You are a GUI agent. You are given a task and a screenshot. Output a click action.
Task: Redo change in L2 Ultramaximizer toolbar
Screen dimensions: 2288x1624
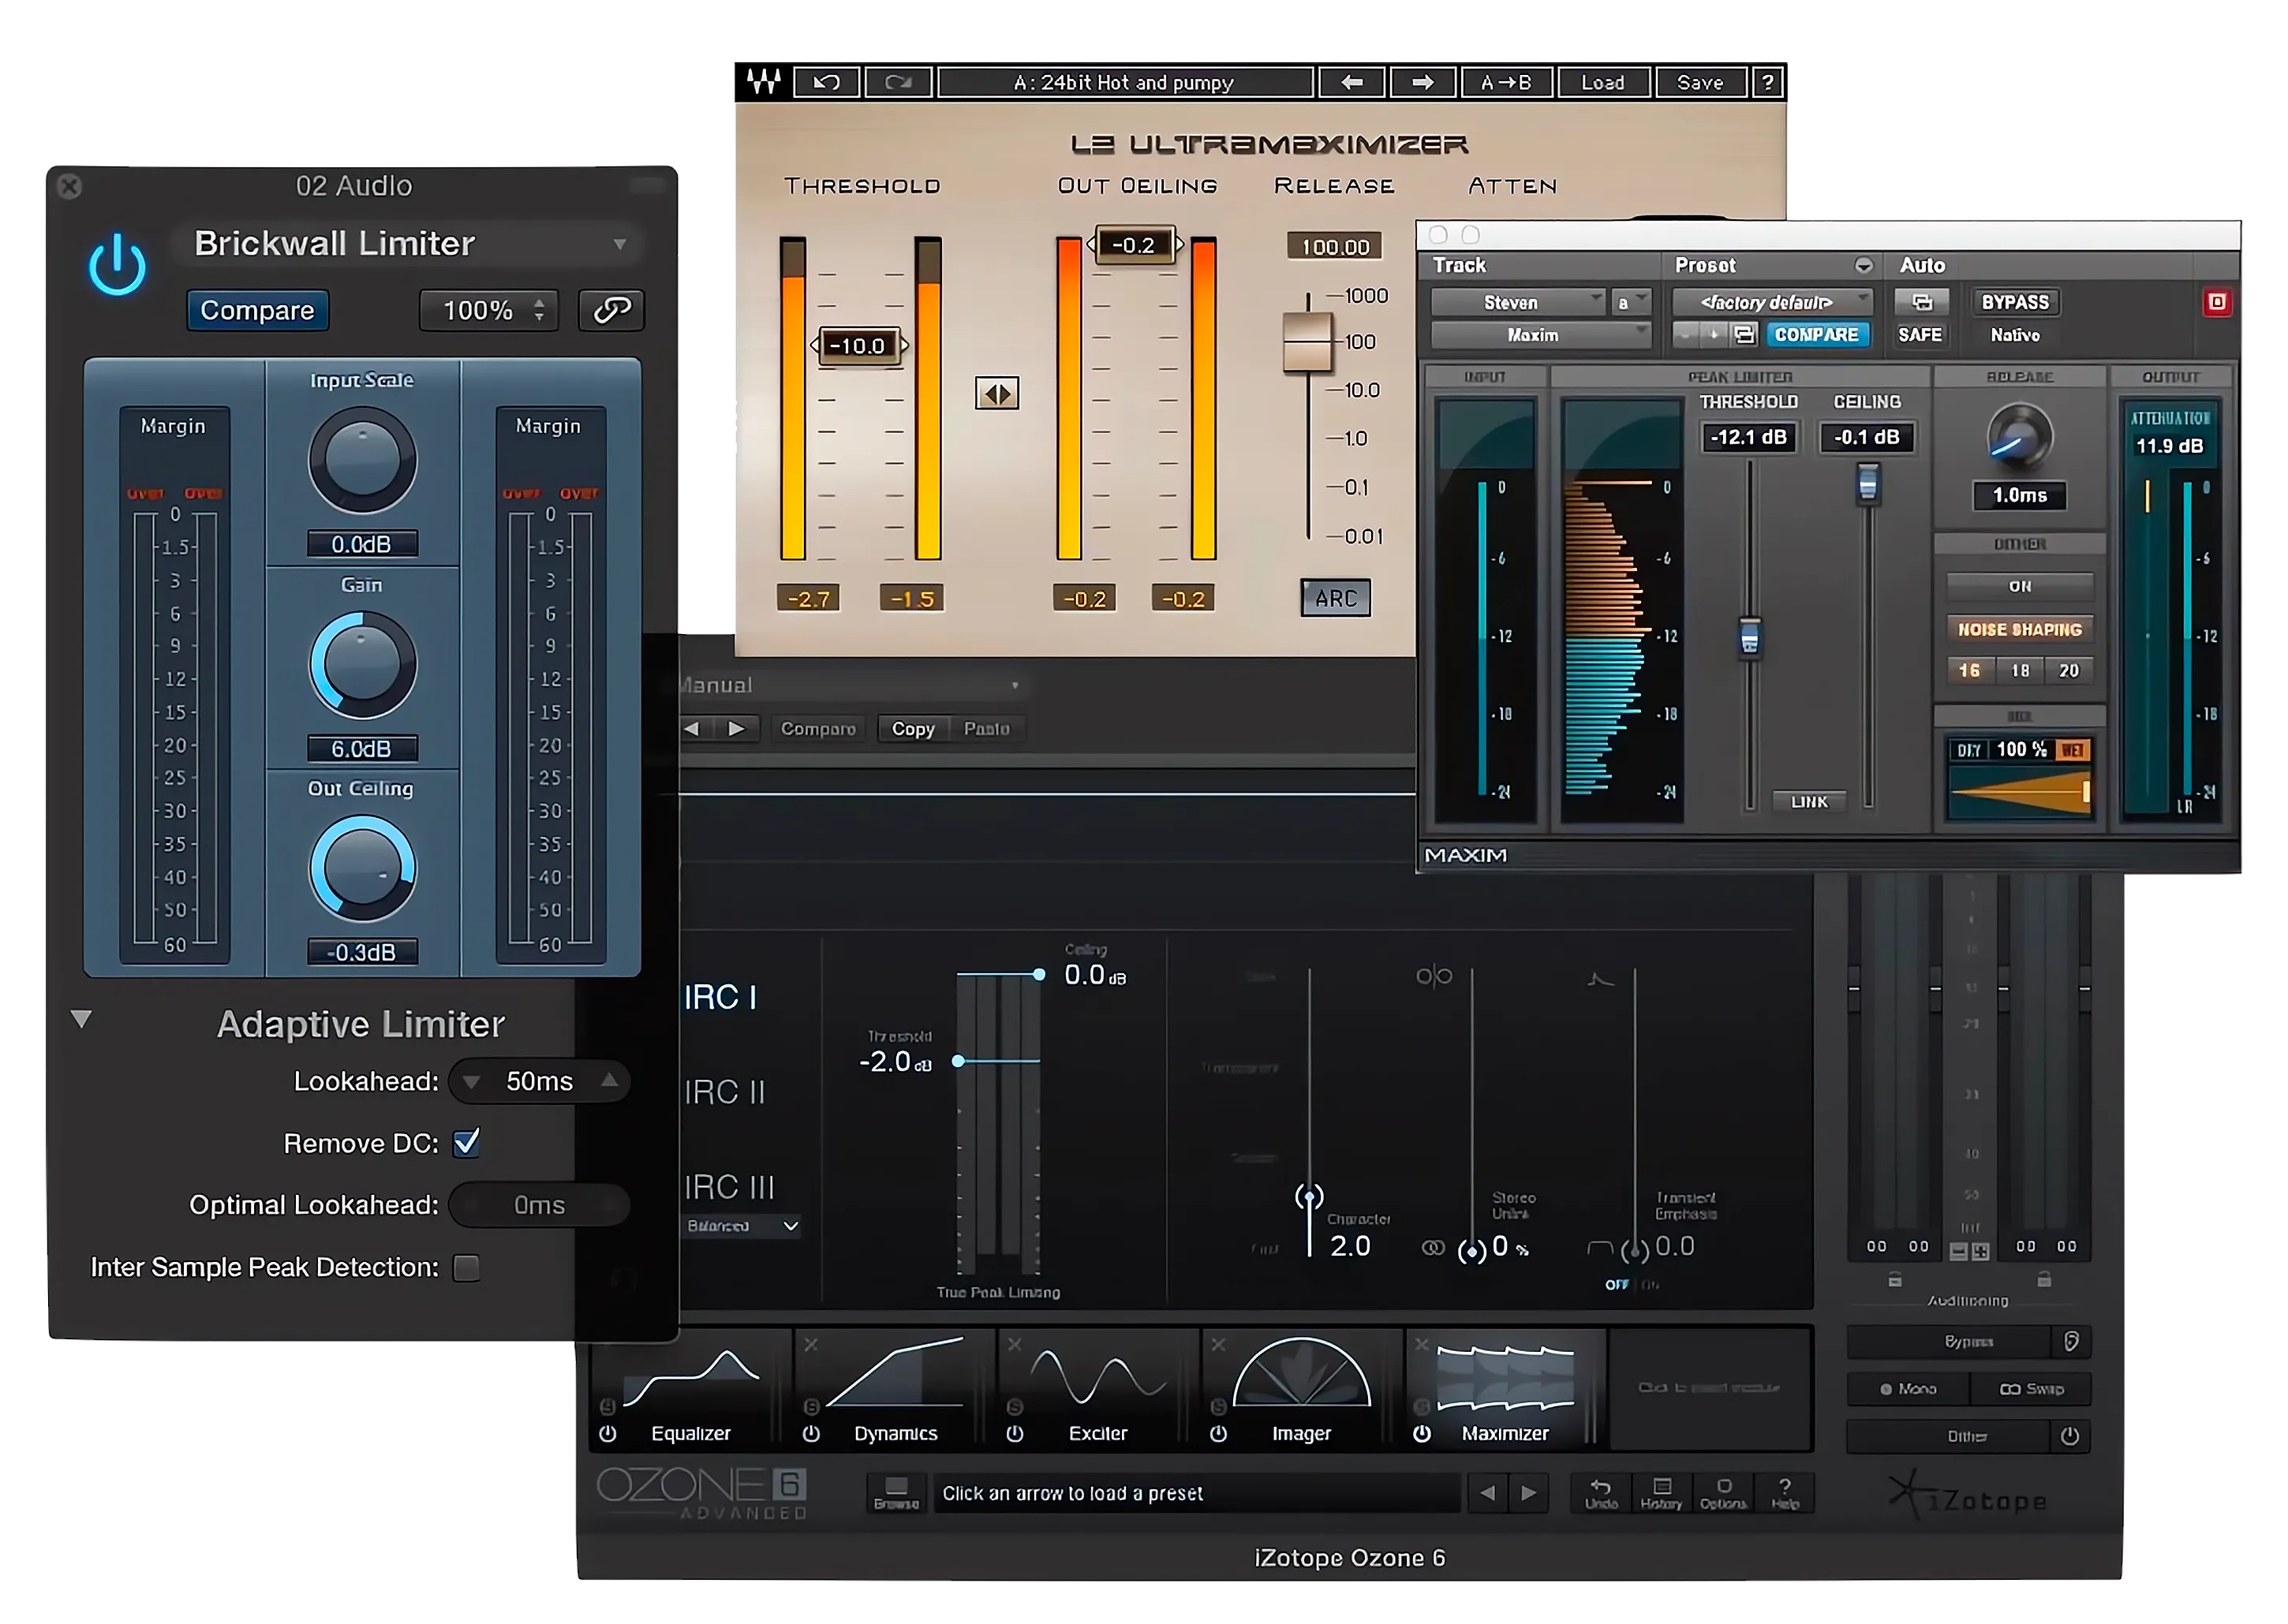coord(898,82)
